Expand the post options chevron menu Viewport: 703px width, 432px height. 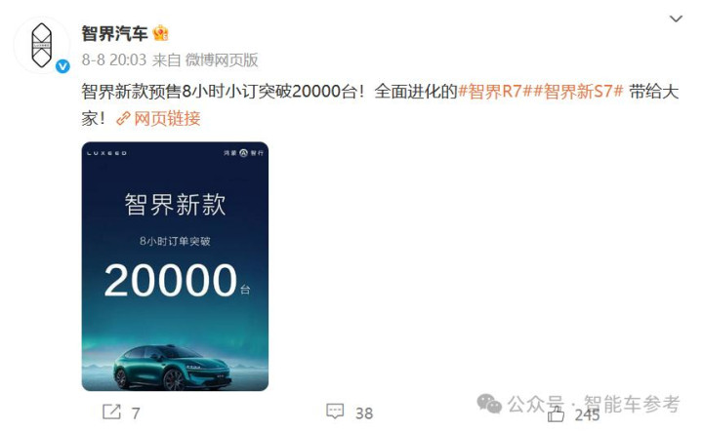coord(676,19)
